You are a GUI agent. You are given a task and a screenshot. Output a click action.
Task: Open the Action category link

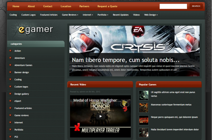coord(18,51)
